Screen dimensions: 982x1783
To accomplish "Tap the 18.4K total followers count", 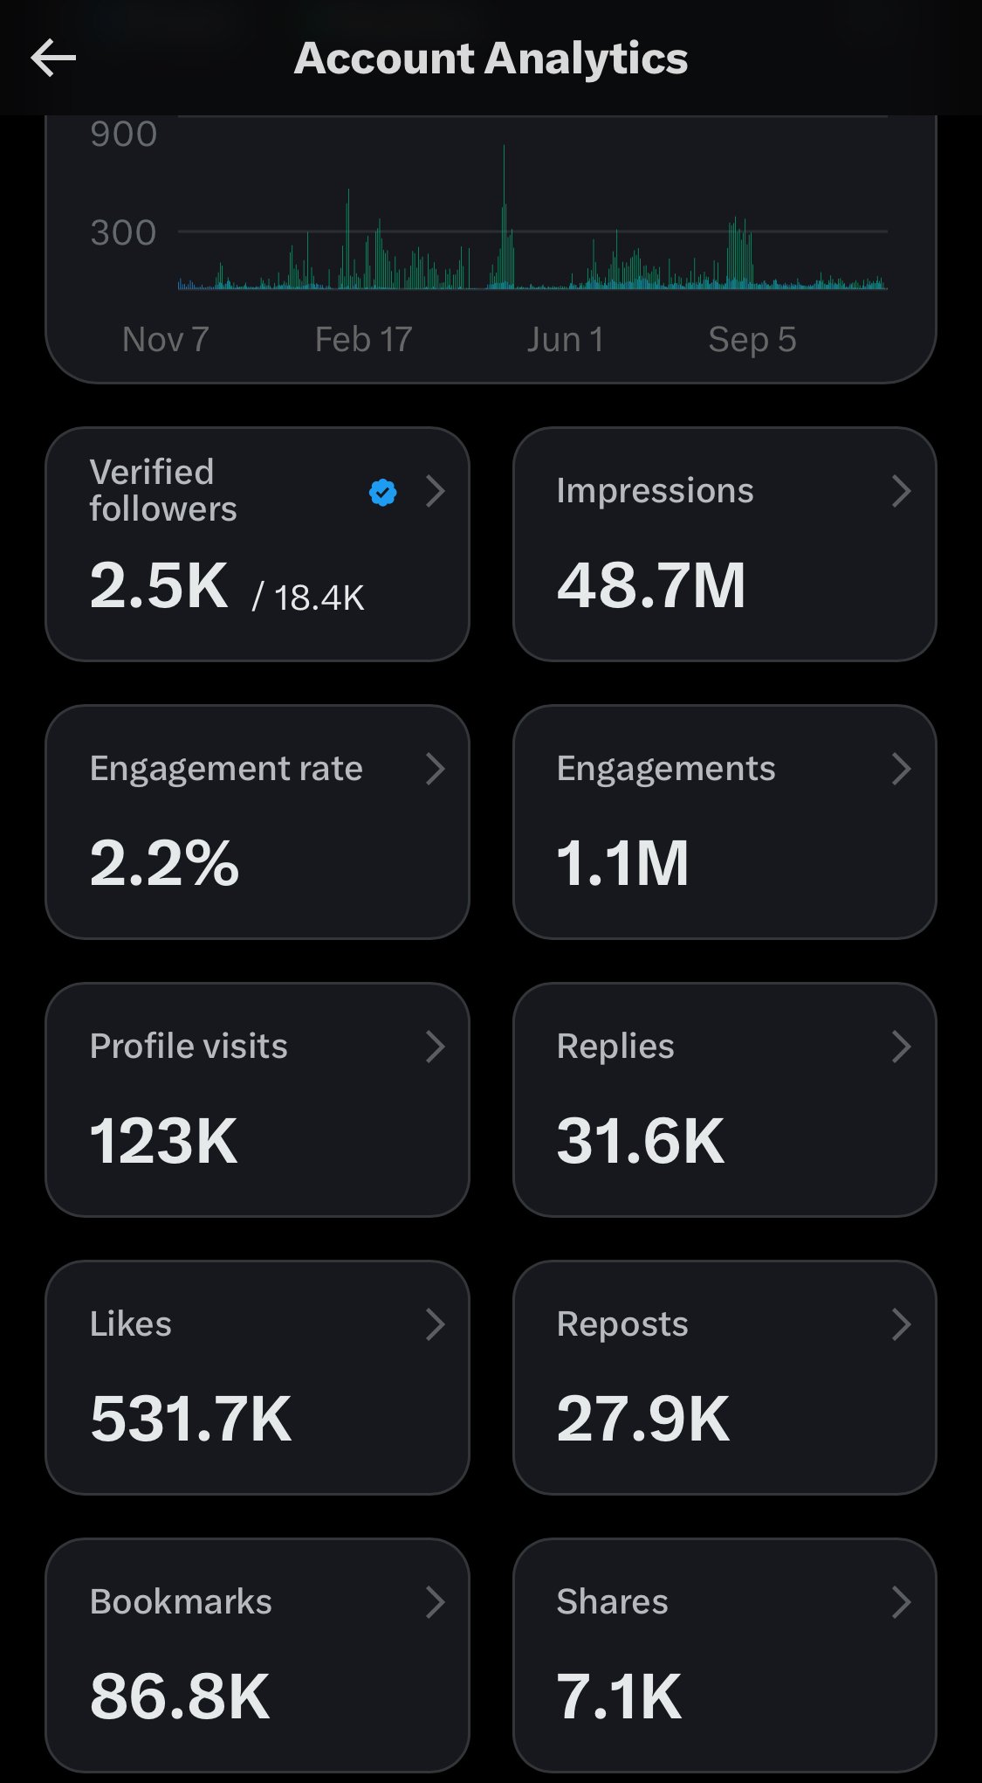I will pos(319,598).
